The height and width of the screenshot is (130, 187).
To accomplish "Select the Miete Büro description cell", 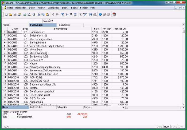I will click(60, 50).
